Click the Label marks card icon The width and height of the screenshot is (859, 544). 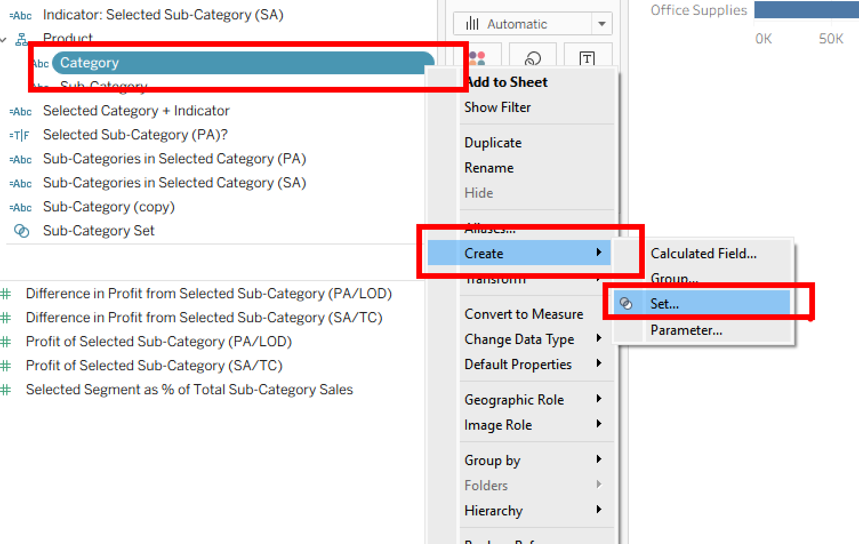coord(587,58)
